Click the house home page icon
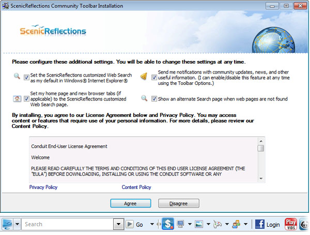 [17, 98]
